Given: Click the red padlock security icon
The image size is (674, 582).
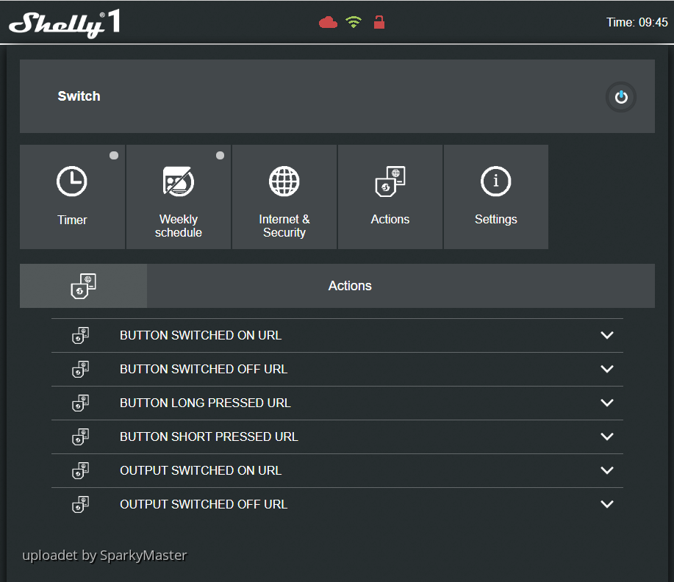Looking at the screenshot, I should pyautogui.click(x=379, y=22).
